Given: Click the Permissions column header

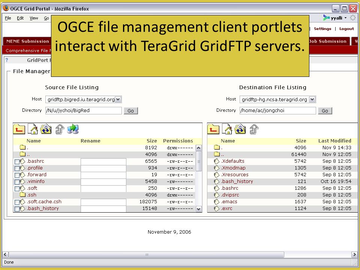Looking at the screenshot, I should 178,141.
